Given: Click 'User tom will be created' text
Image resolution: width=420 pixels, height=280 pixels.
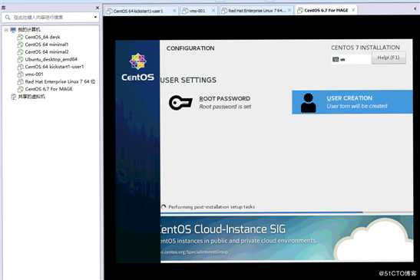Looking at the screenshot, I should pyautogui.click(x=357, y=107).
